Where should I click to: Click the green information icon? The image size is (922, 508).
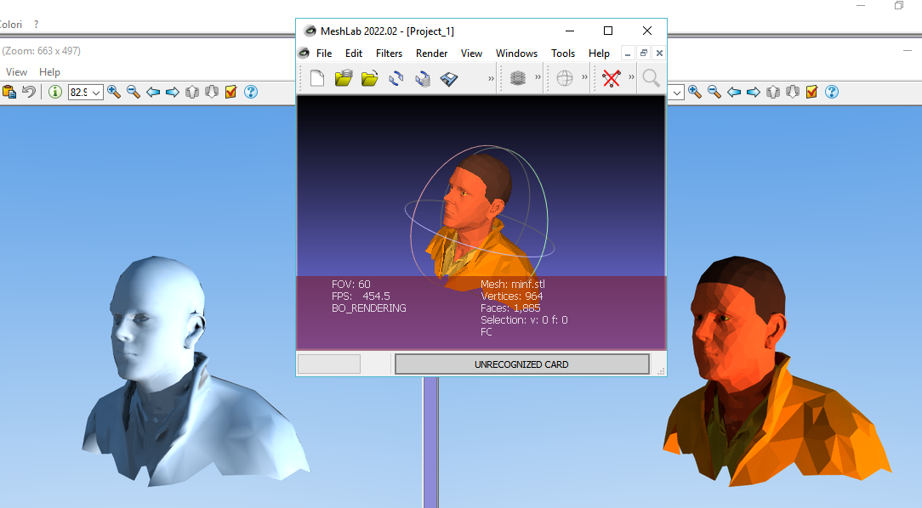[55, 92]
